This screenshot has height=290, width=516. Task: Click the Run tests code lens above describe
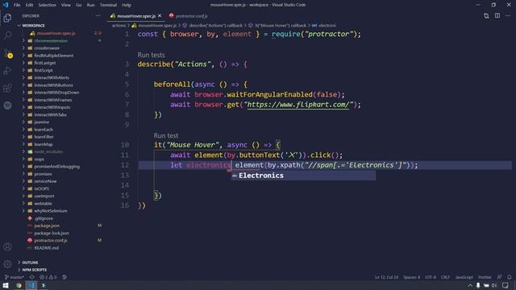tap(151, 55)
